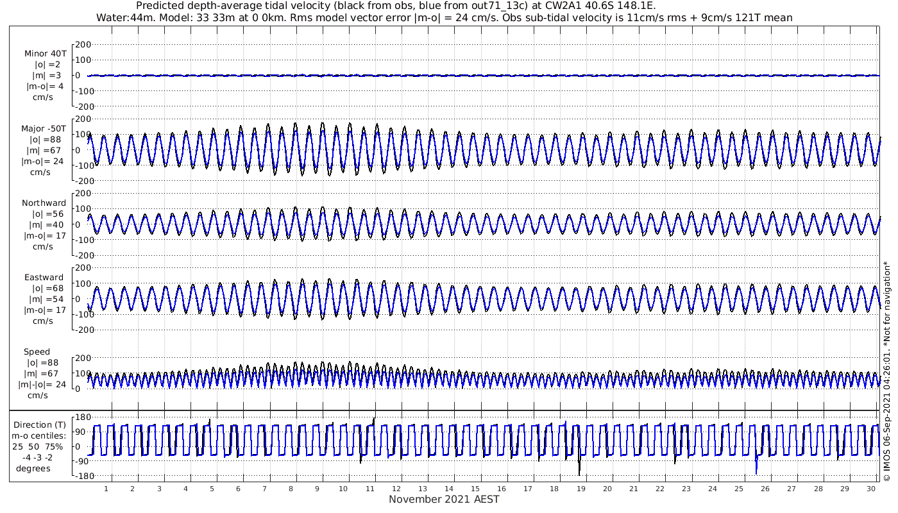The image size is (898, 513).
Task: Click day 19 tick label on time axis
Action: tap(580, 489)
